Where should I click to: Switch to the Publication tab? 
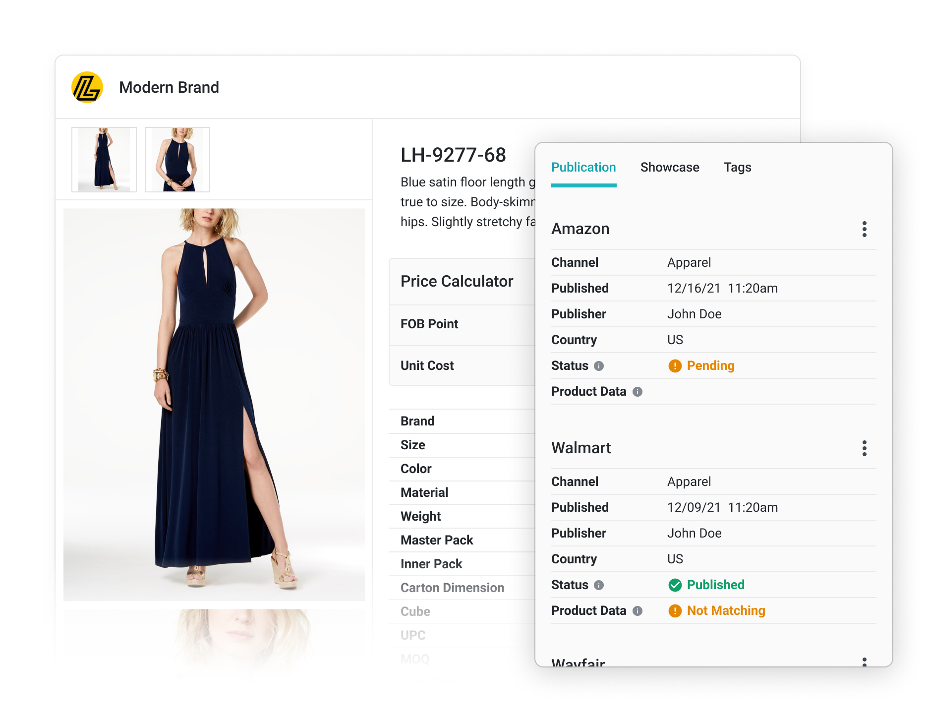[x=583, y=168]
